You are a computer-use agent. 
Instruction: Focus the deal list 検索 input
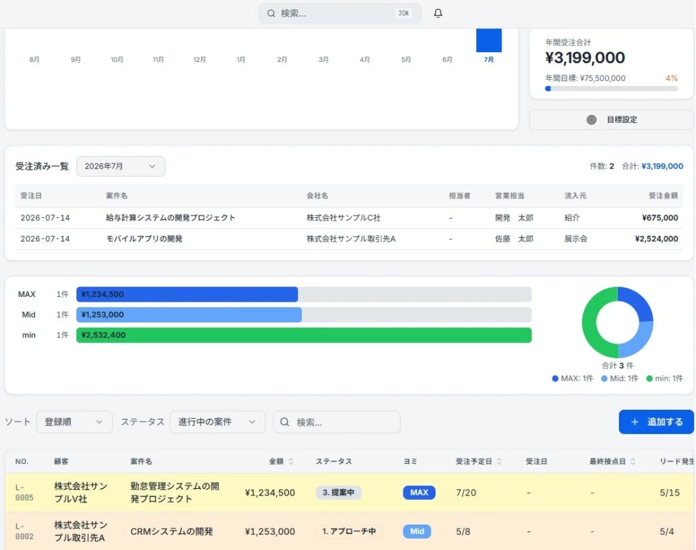(337, 421)
